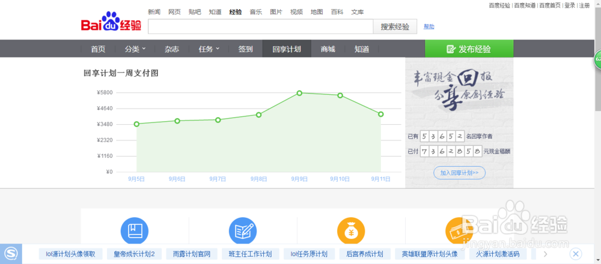Click the 帮助 help link

(429, 26)
